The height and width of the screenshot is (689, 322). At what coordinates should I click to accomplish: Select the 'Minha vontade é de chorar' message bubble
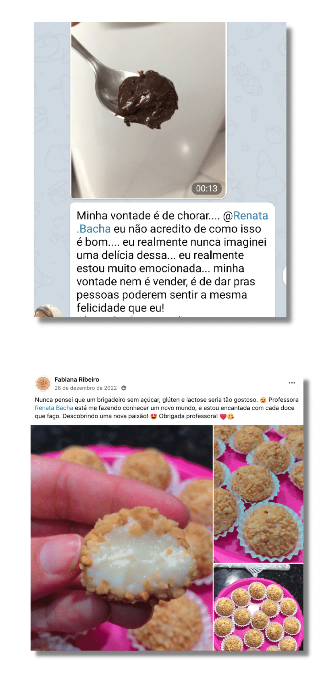pos(172,260)
